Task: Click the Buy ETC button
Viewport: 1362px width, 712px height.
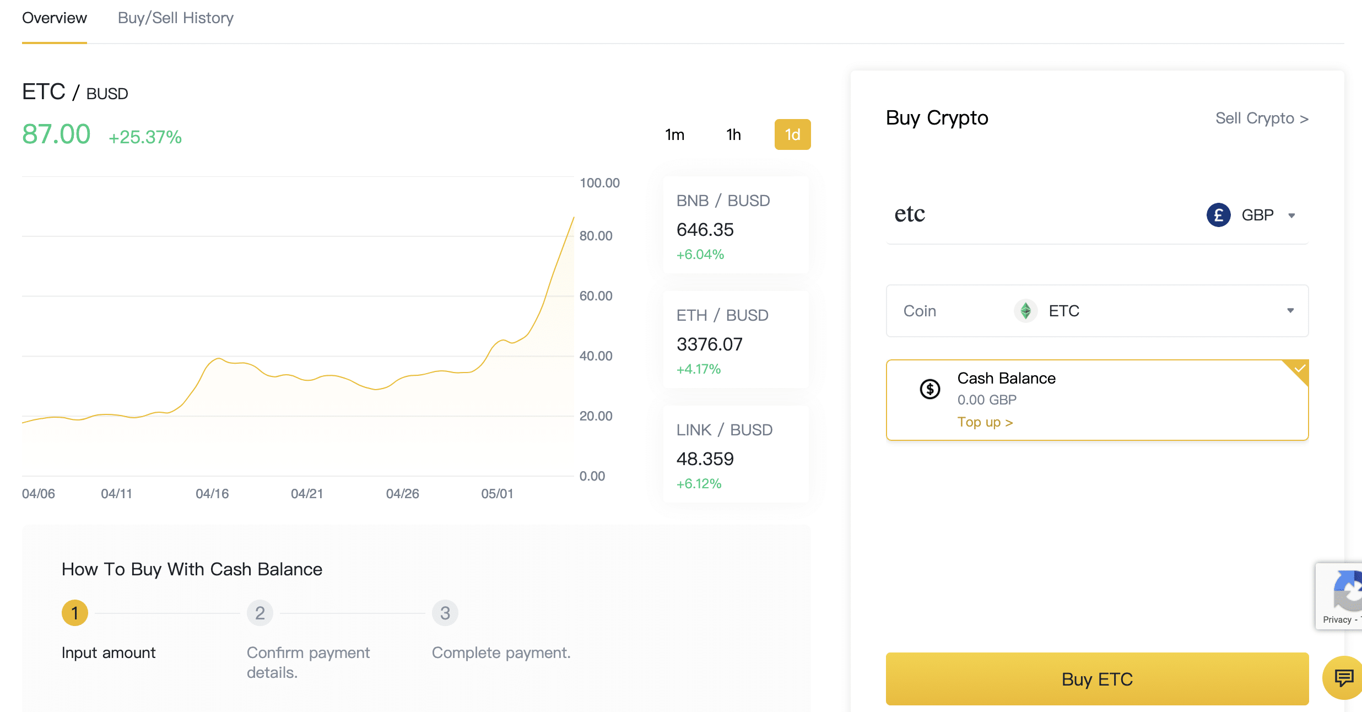Action: click(x=1096, y=678)
